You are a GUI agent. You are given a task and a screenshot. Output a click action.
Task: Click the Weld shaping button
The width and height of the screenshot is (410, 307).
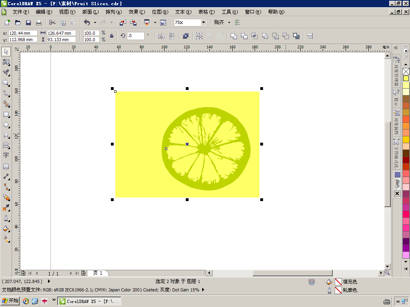click(x=233, y=36)
